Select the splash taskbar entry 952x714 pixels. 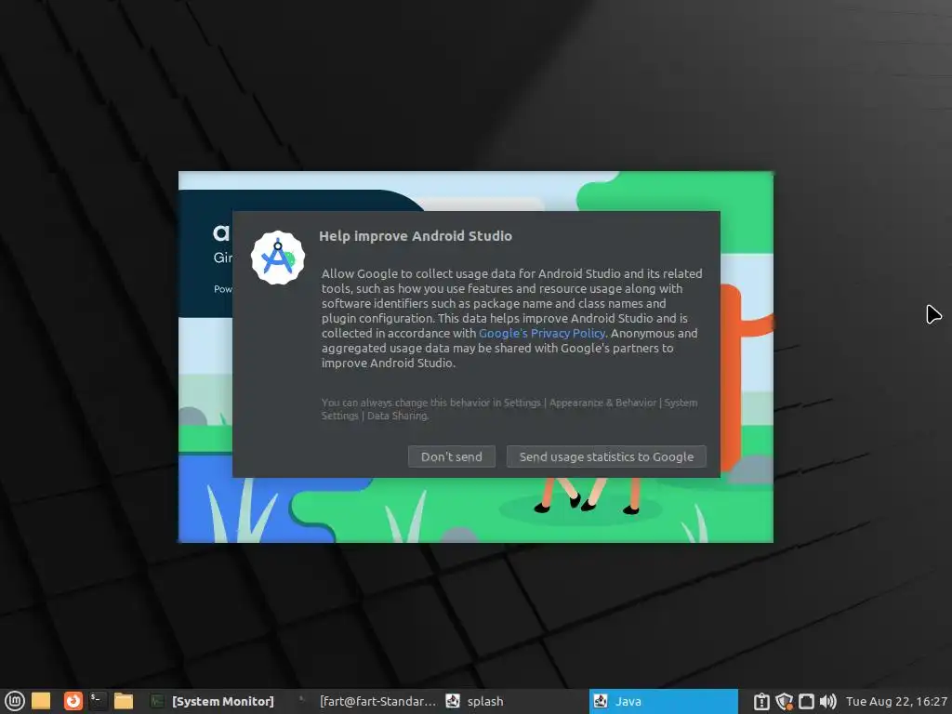[515, 701]
